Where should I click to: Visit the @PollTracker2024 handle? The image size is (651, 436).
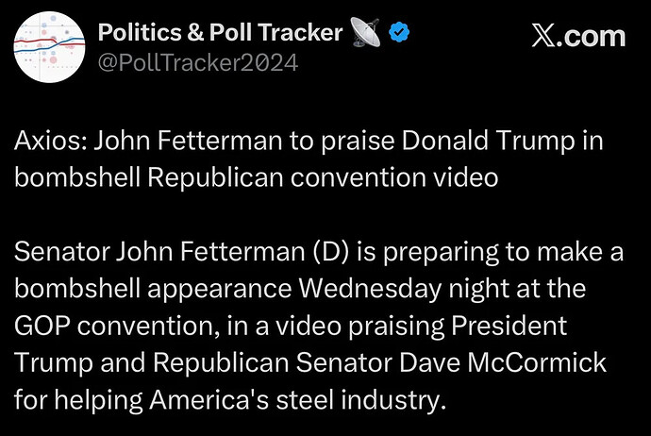[x=198, y=62]
